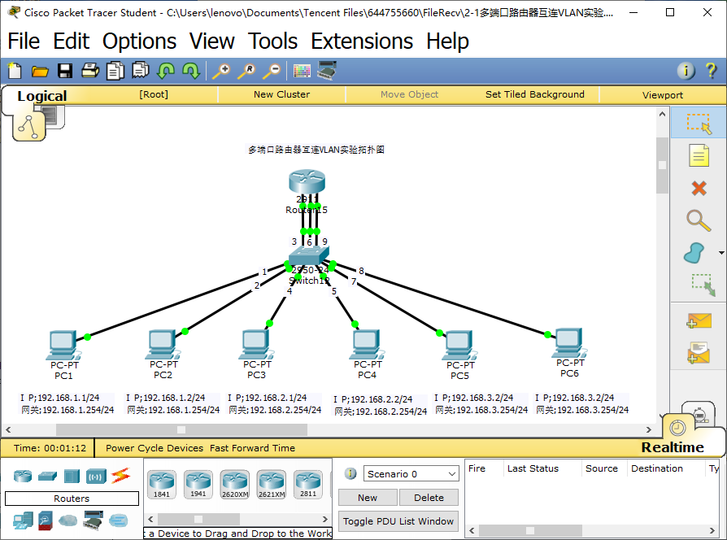Select the Routers device category icon
The height and width of the screenshot is (540, 727).
[23, 476]
